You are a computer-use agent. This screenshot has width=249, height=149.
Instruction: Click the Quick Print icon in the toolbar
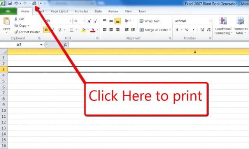[34, 3]
